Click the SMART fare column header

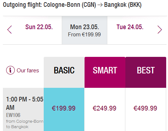[105, 72]
